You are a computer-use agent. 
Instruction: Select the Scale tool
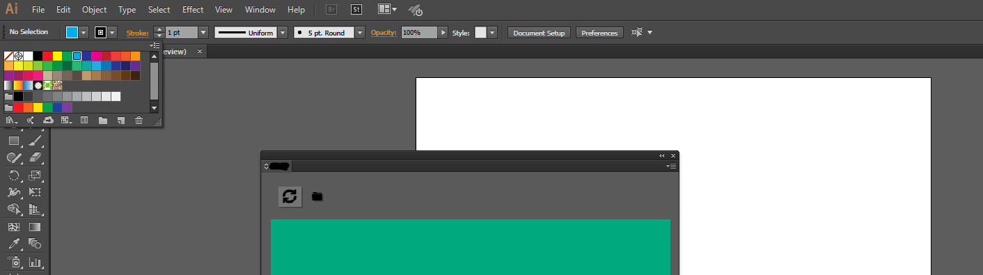36,175
